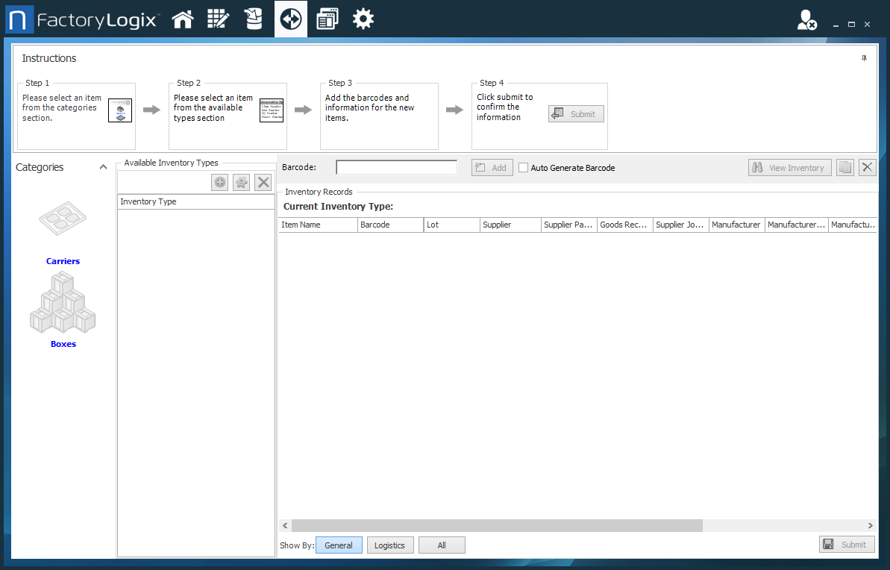The height and width of the screenshot is (570, 890).
Task: Open the NPI module with grid-pencil icon
Action: [x=218, y=19]
